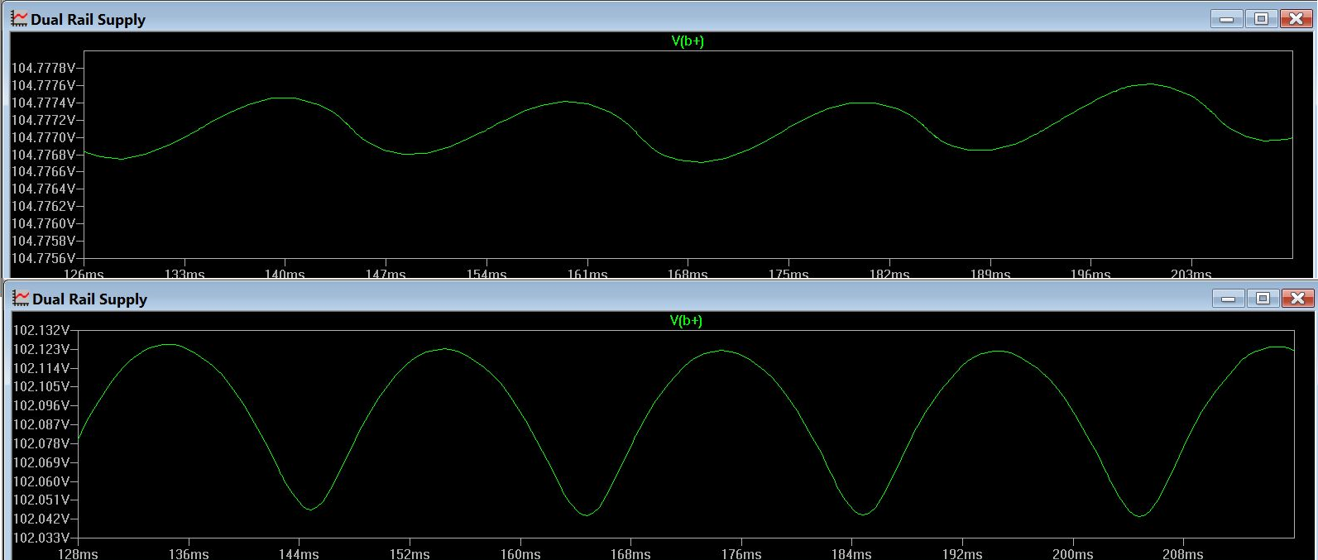Minimize the plot window showing 104.77V trace

(1226, 19)
